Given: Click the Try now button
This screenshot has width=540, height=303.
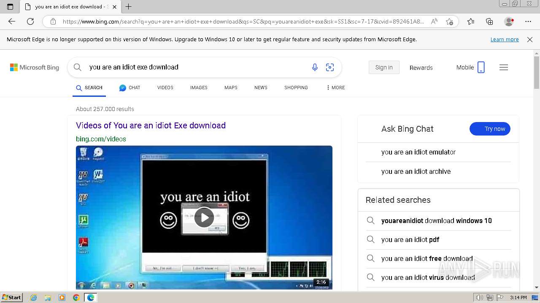Looking at the screenshot, I should [x=490, y=129].
